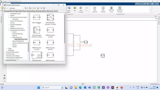Go back in the Library Browser

[5, 8]
